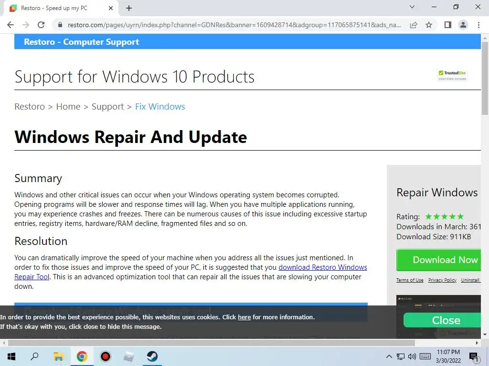Click the padlock site info icon
489x366 pixels.
(x=60, y=25)
